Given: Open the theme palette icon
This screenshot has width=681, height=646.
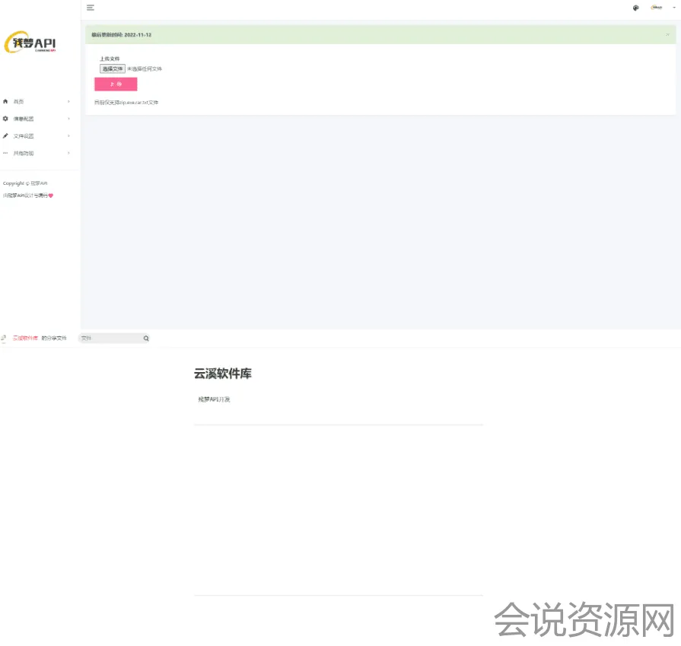Looking at the screenshot, I should tap(635, 8).
